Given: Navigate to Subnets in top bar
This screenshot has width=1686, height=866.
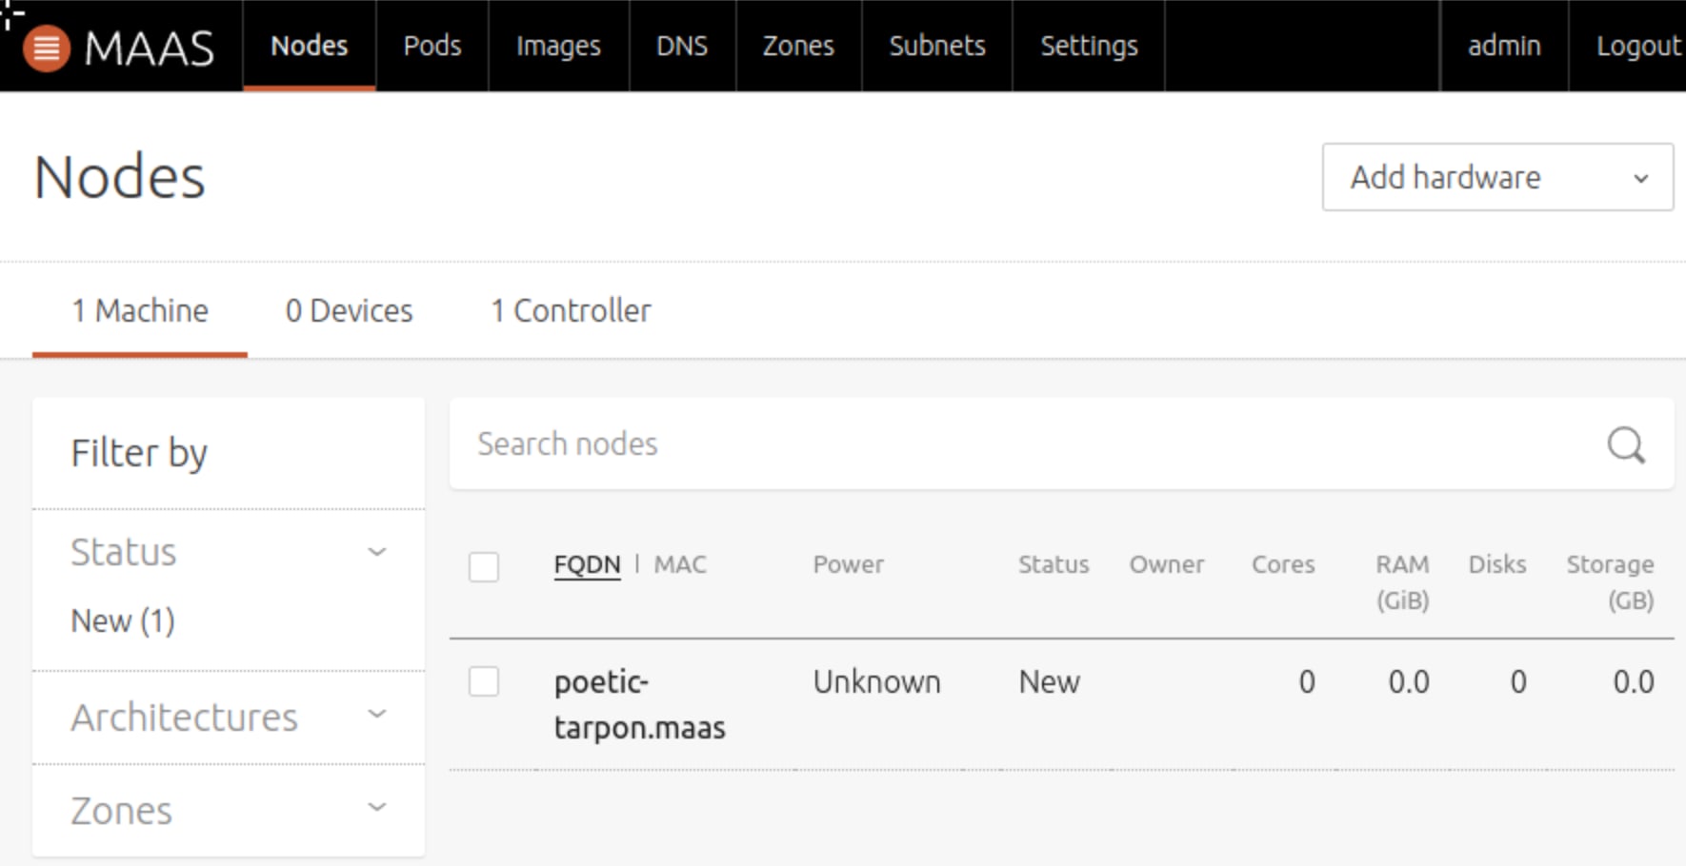Looking at the screenshot, I should click(937, 46).
